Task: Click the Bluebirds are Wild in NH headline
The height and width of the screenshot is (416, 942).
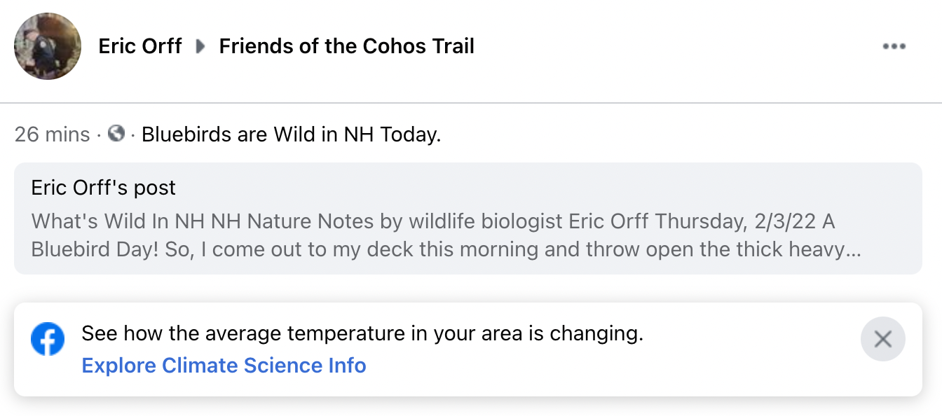Action: coord(289,134)
